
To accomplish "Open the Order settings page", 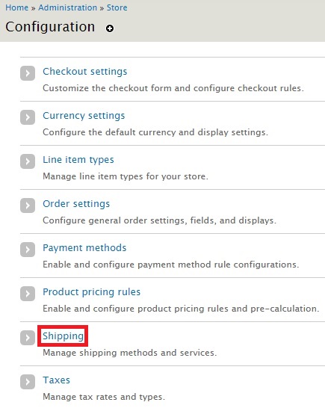I will click(76, 204).
